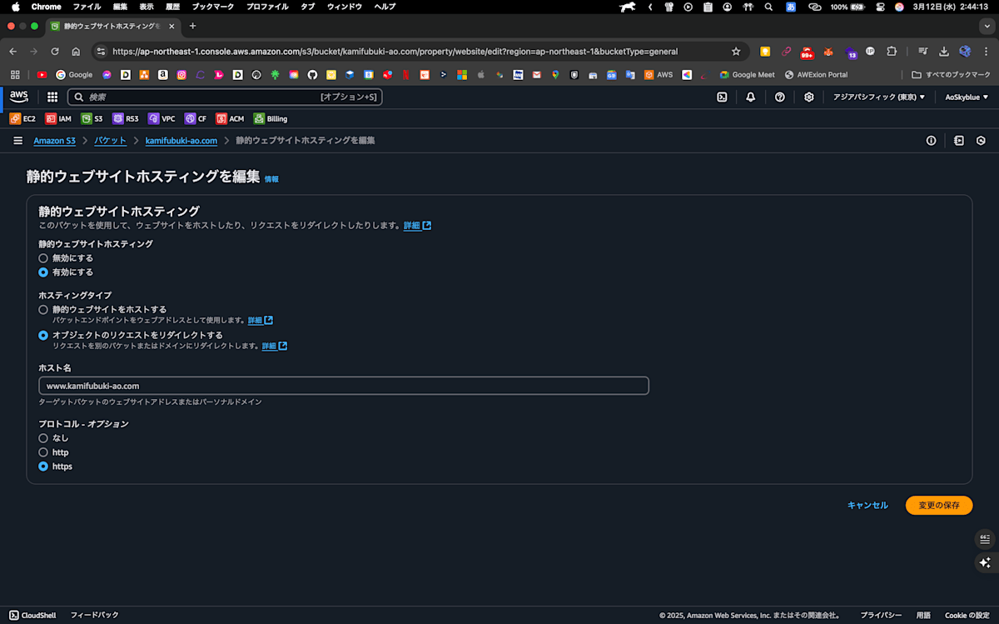Open the Netflix bookmark icon
The height and width of the screenshot is (624, 999).
406,74
